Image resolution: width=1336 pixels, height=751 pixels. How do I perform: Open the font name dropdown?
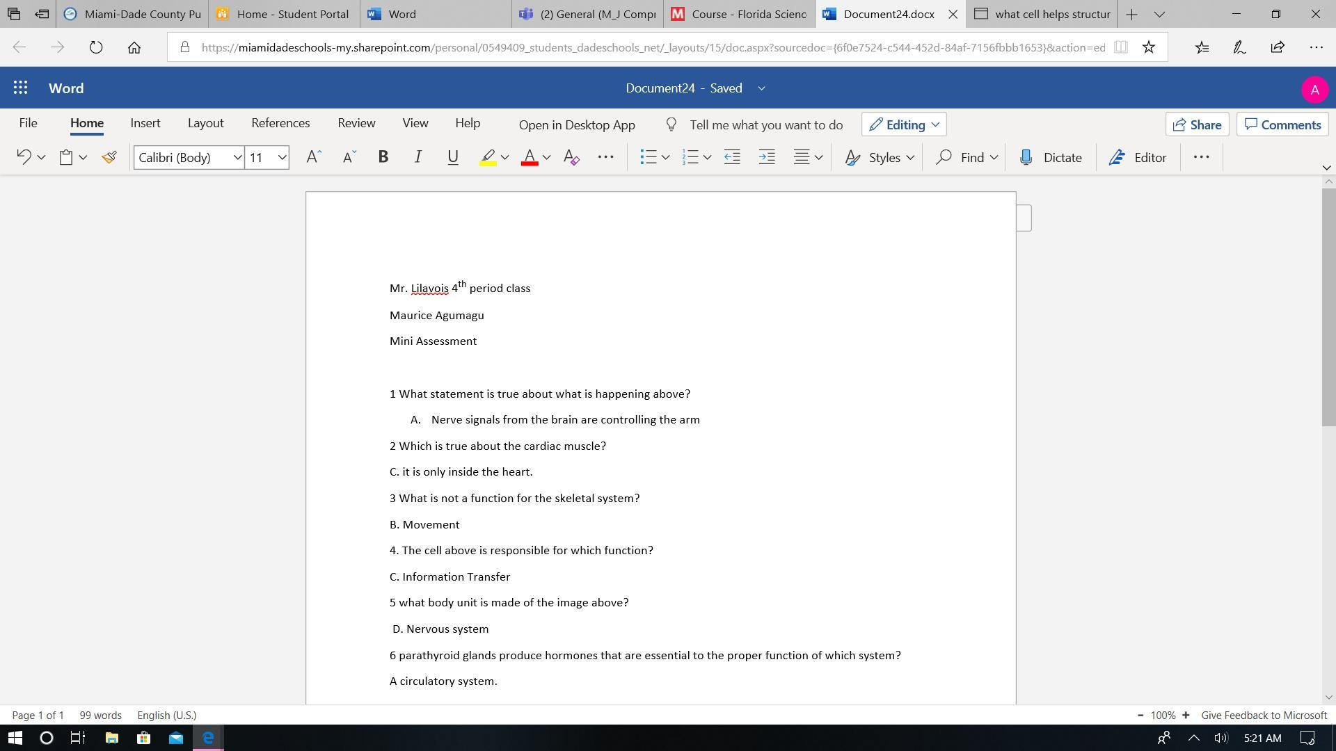click(x=237, y=157)
